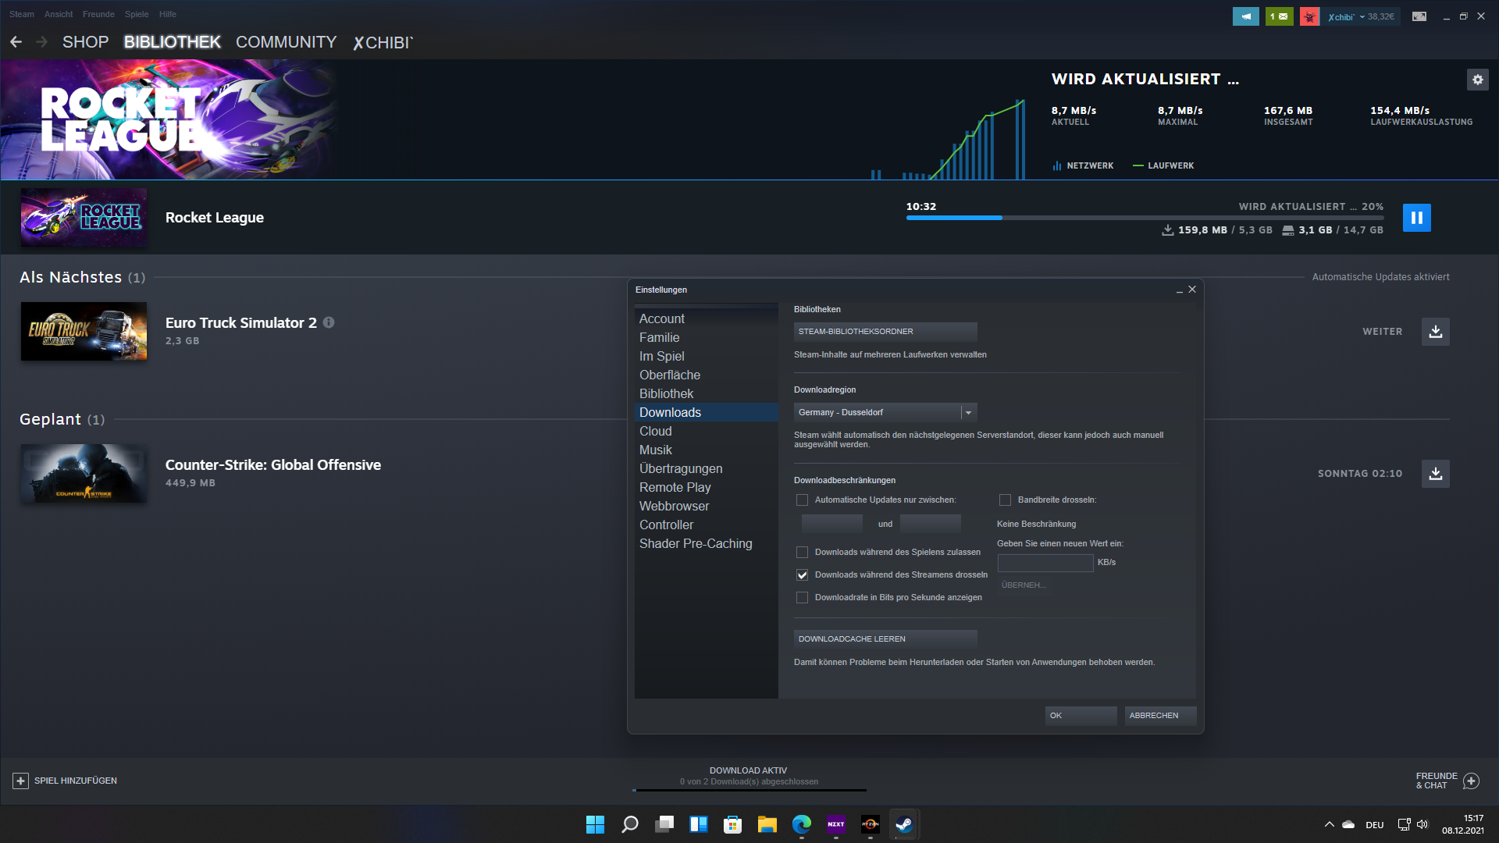Go back with the back arrow
Screen dimensions: 1499x843
coord(16,42)
